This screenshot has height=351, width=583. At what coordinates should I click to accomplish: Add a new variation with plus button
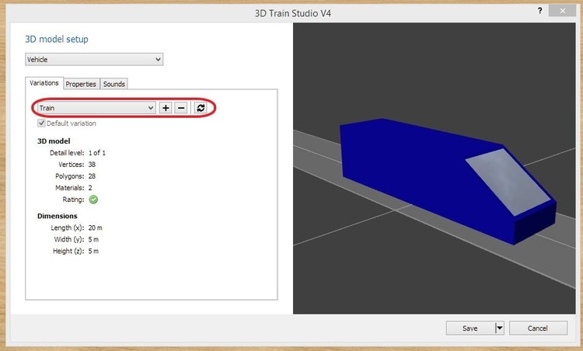click(166, 108)
